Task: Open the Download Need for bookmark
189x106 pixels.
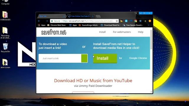Action: tap(110, 25)
